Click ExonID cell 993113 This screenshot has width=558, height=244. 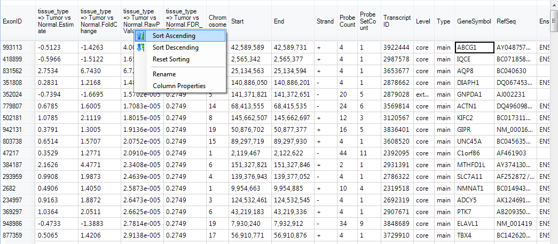pyautogui.click(x=18, y=47)
